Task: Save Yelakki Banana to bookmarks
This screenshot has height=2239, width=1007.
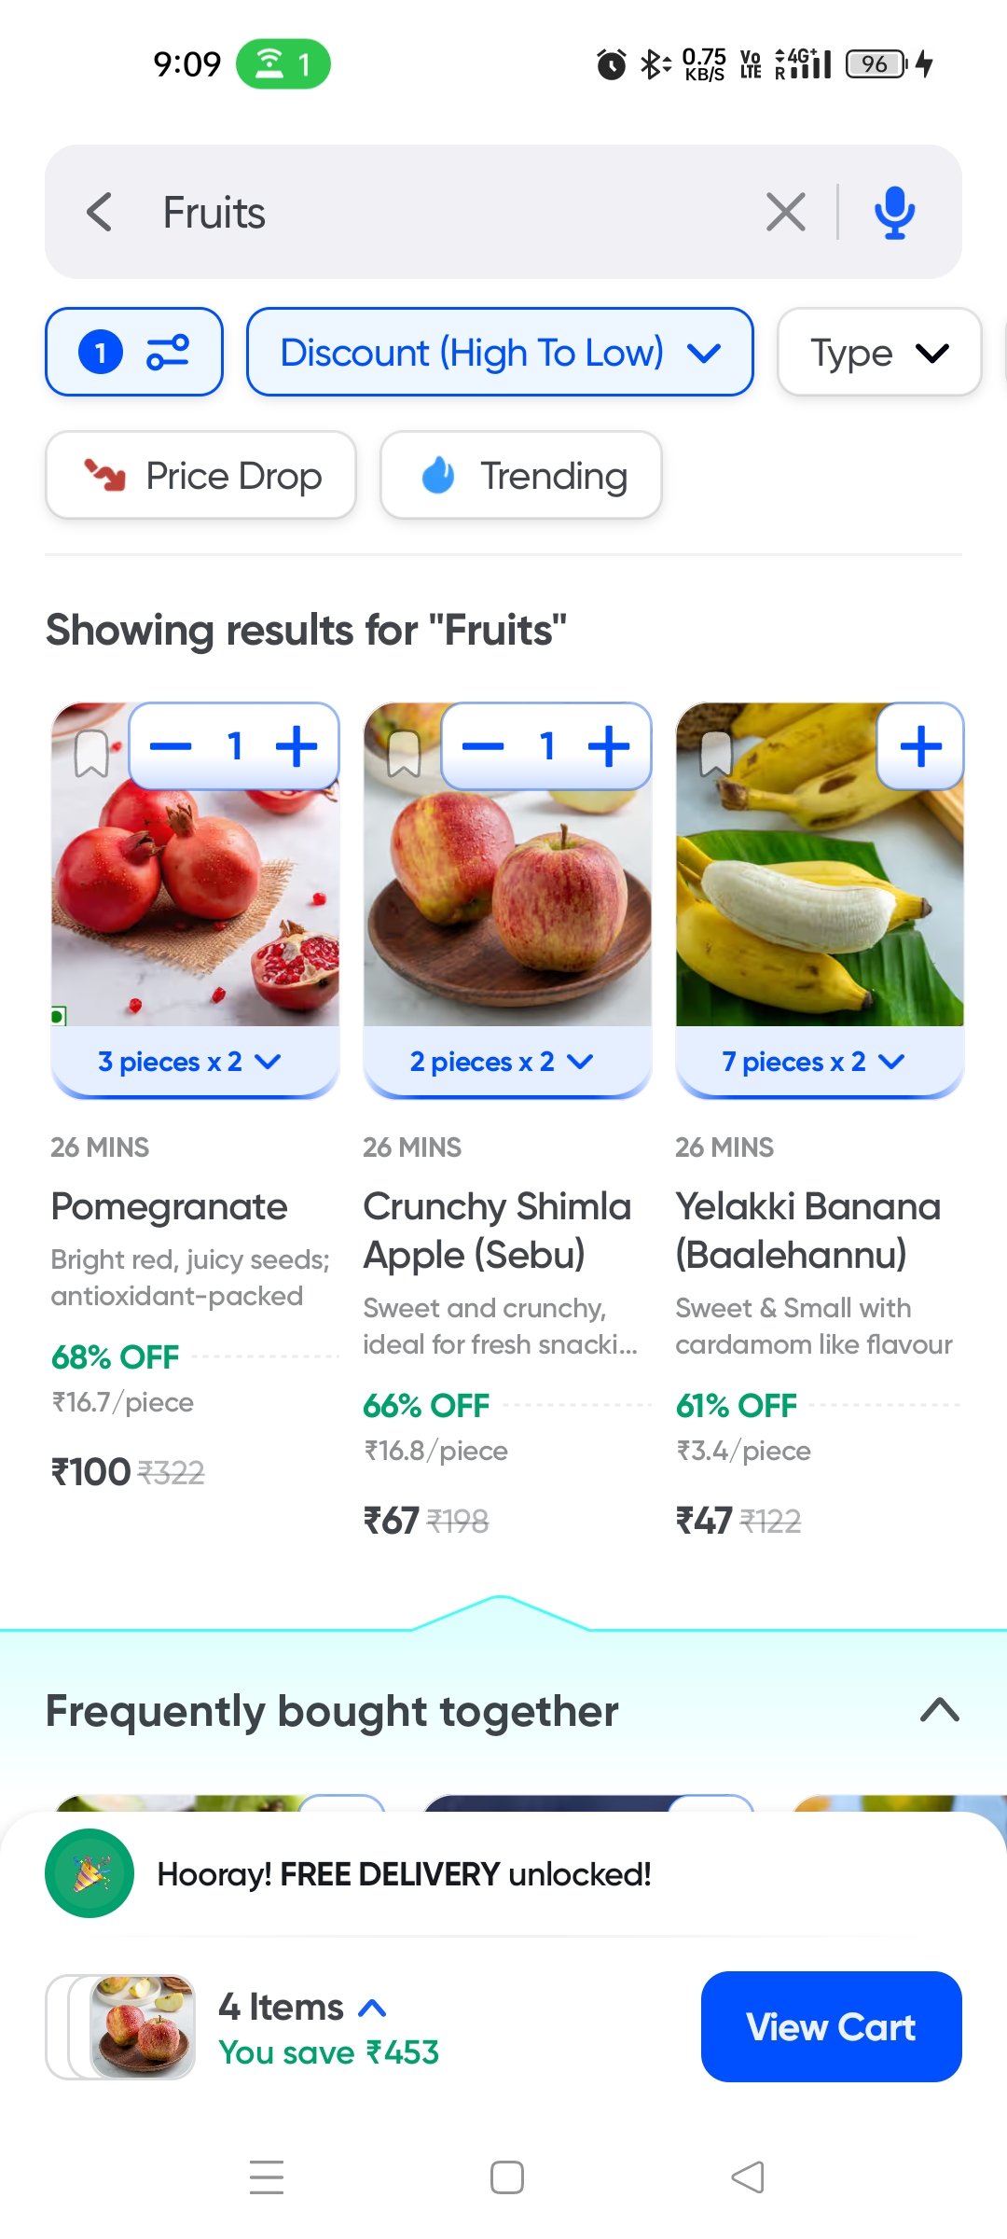Action: (x=716, y=754)
